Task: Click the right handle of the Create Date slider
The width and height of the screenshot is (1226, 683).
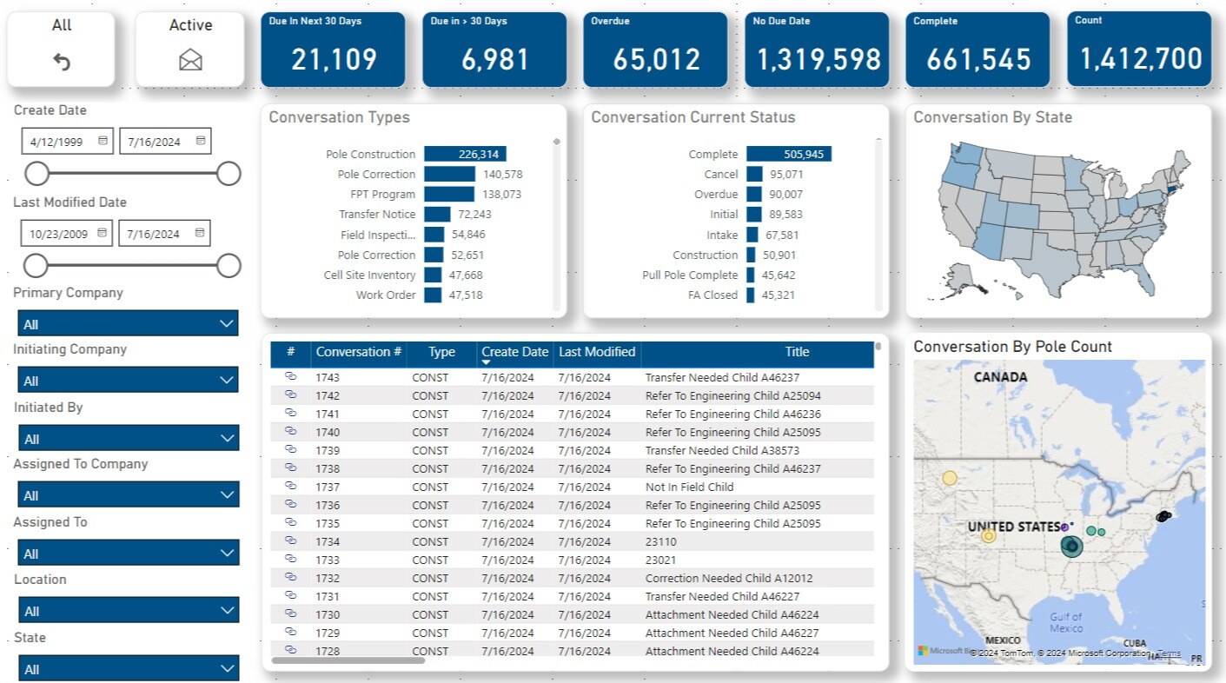Action: (228, 174)
